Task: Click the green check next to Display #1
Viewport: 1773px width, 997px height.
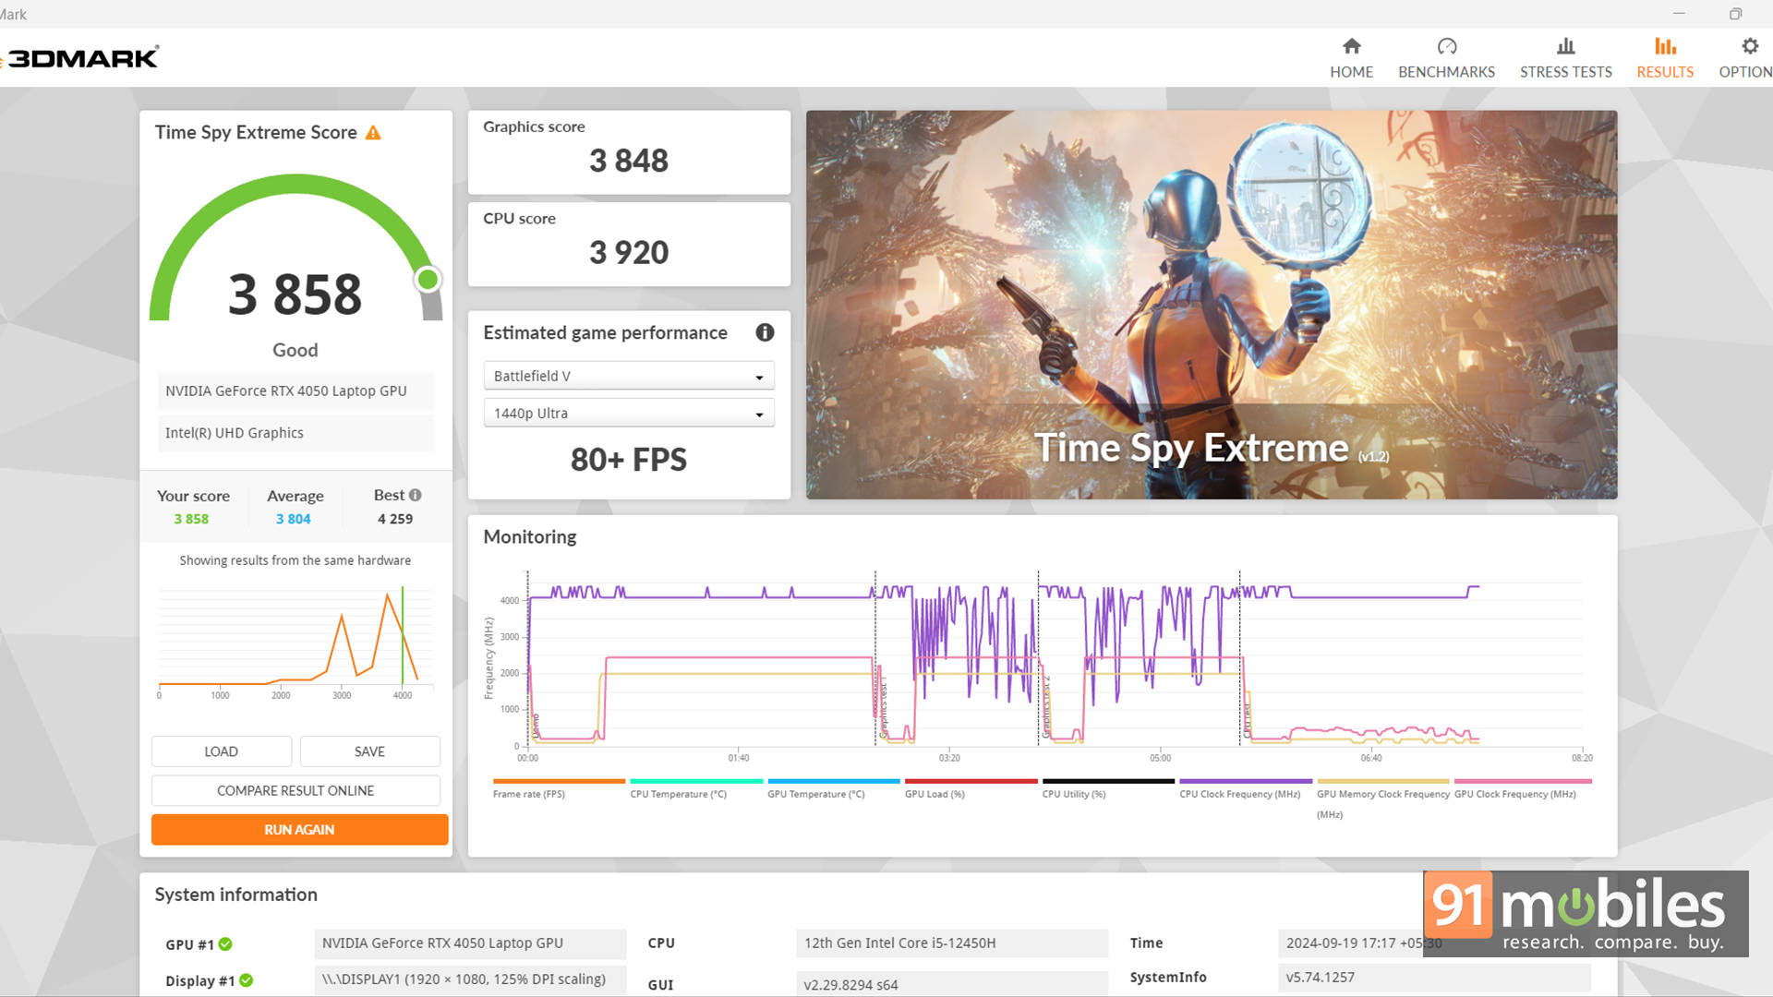Action: click(x=247, y=980)
